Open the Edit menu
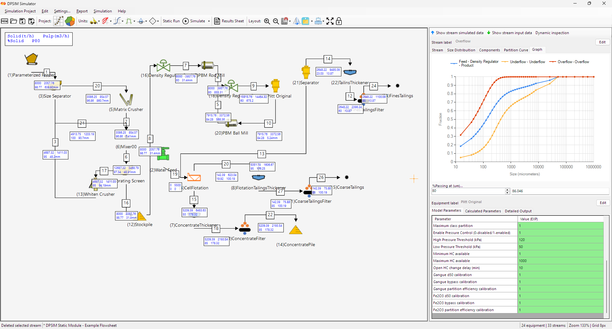Viewport: 612px width, 329px height. tap(45, 11)
